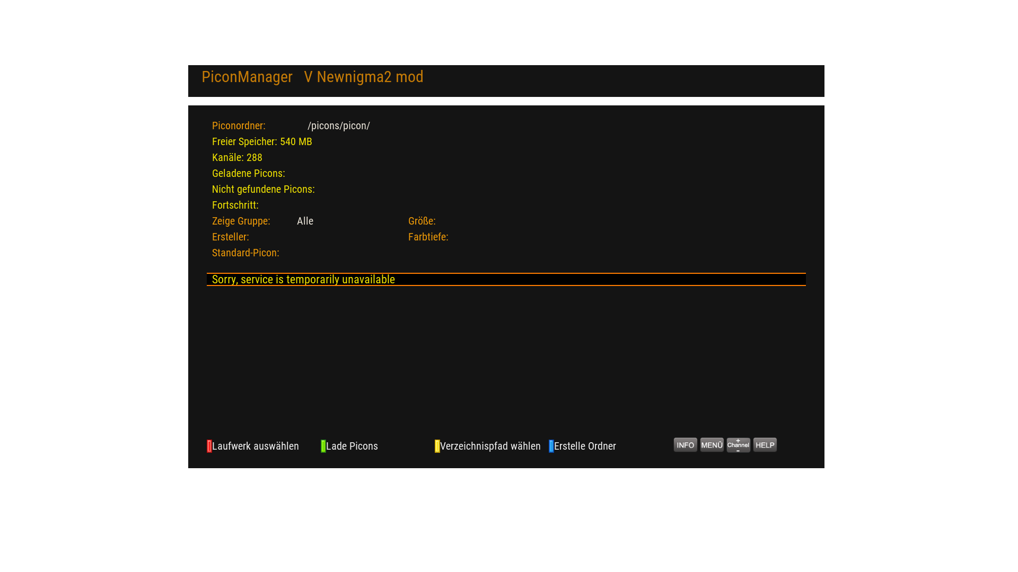Select the 'Sorry, service is temporarily unavailable' entry

(x=303, y=279)
